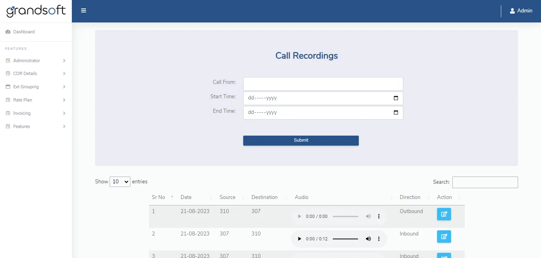Viewport: 541px width, 258px height.
Task: Click the edit icon for row 2
Action: coord(444,237)
